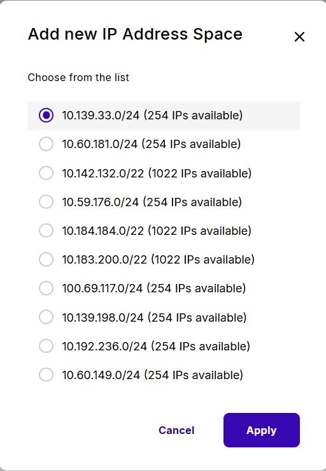Select the 10.139.33.0/24 radio button
This screenshot has height=471, width=326.
click(46, 116)
